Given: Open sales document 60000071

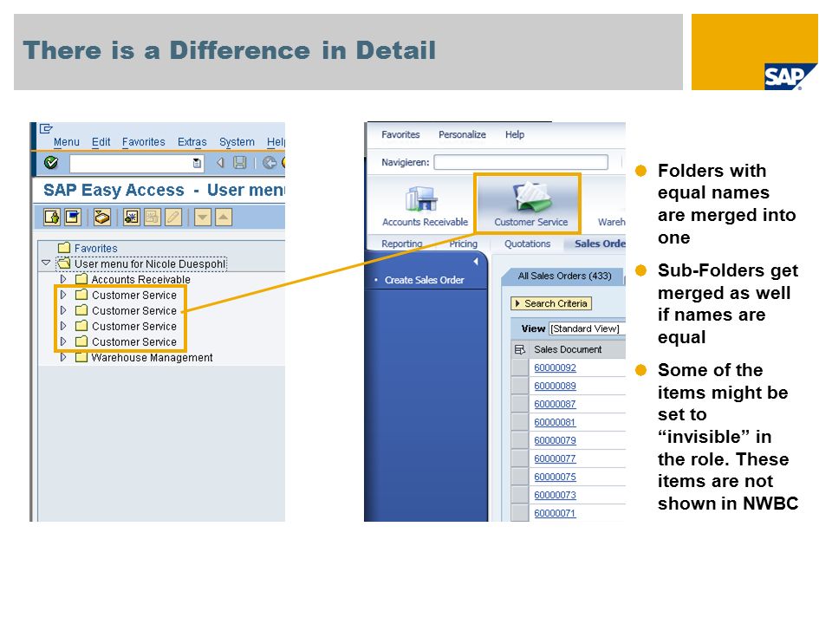Looking at the screenshot, I should click(555, 513).
